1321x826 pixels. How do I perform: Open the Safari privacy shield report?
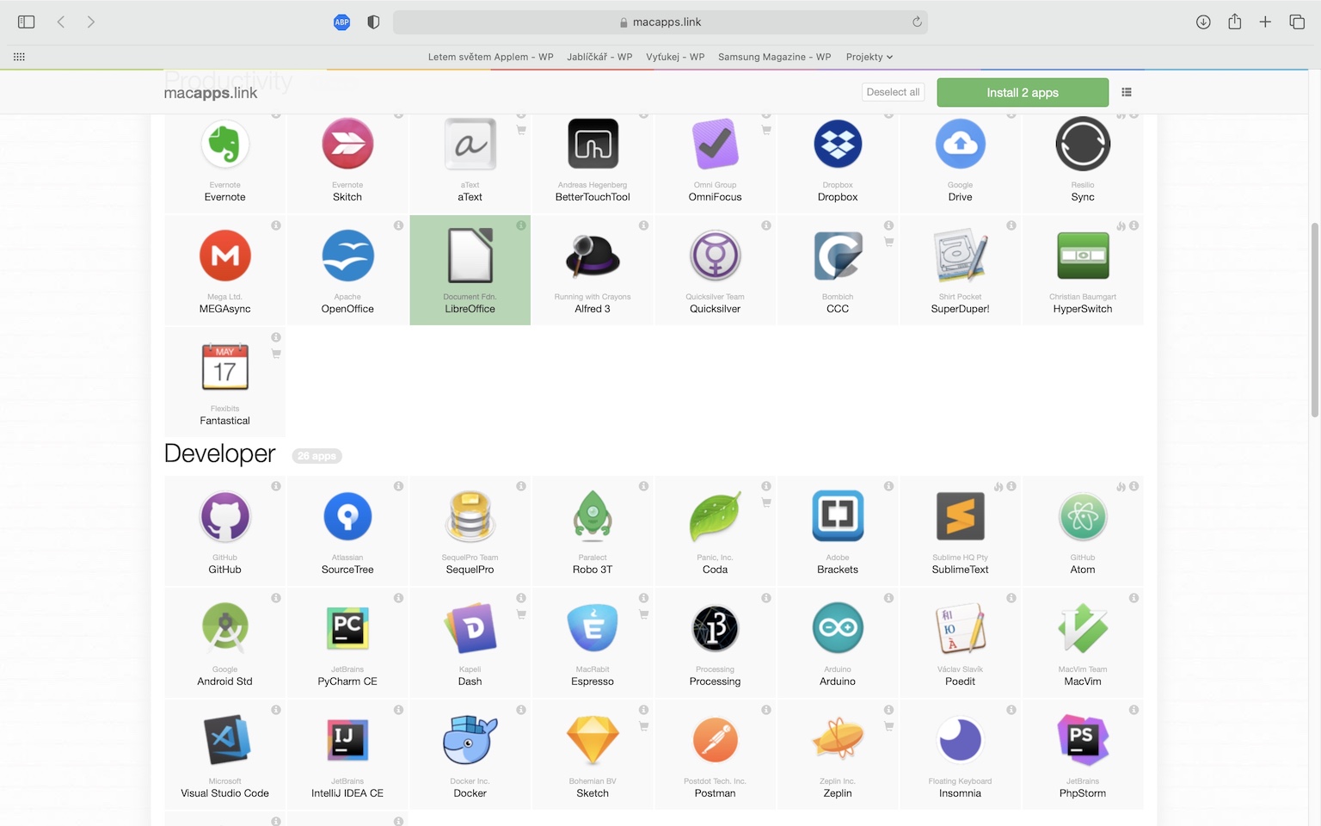pyautogui.click(x=373, y=22)
